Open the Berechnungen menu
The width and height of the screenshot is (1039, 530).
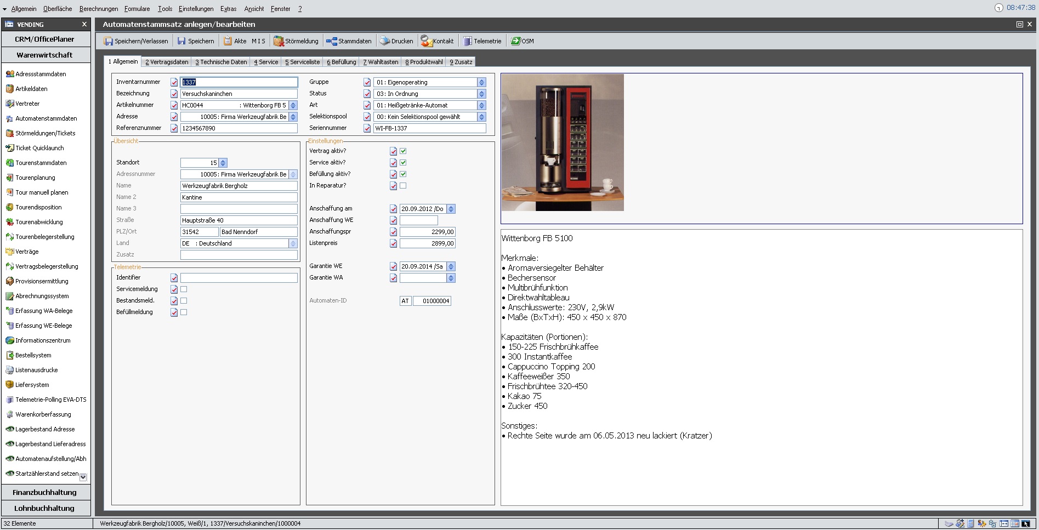(x=99, y=9)
